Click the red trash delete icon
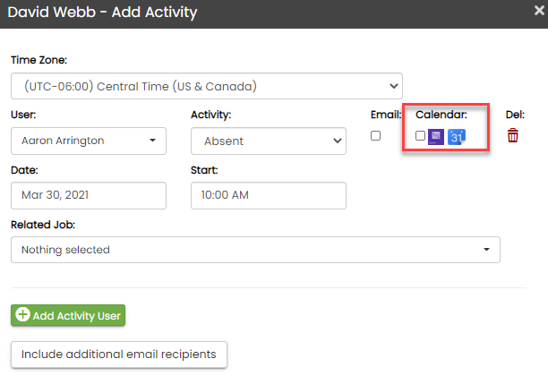548x376 pixels. click(513, 136)
